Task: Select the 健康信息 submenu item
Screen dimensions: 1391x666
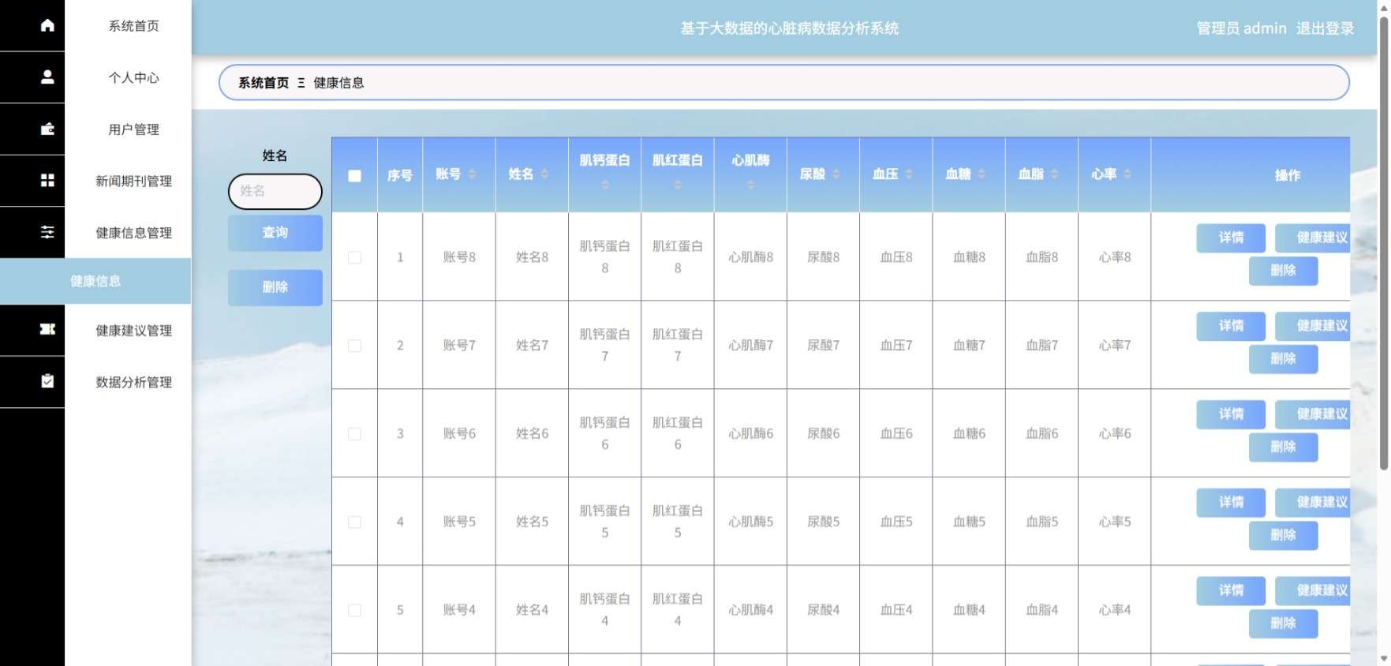Action: (x=95, y=281)
